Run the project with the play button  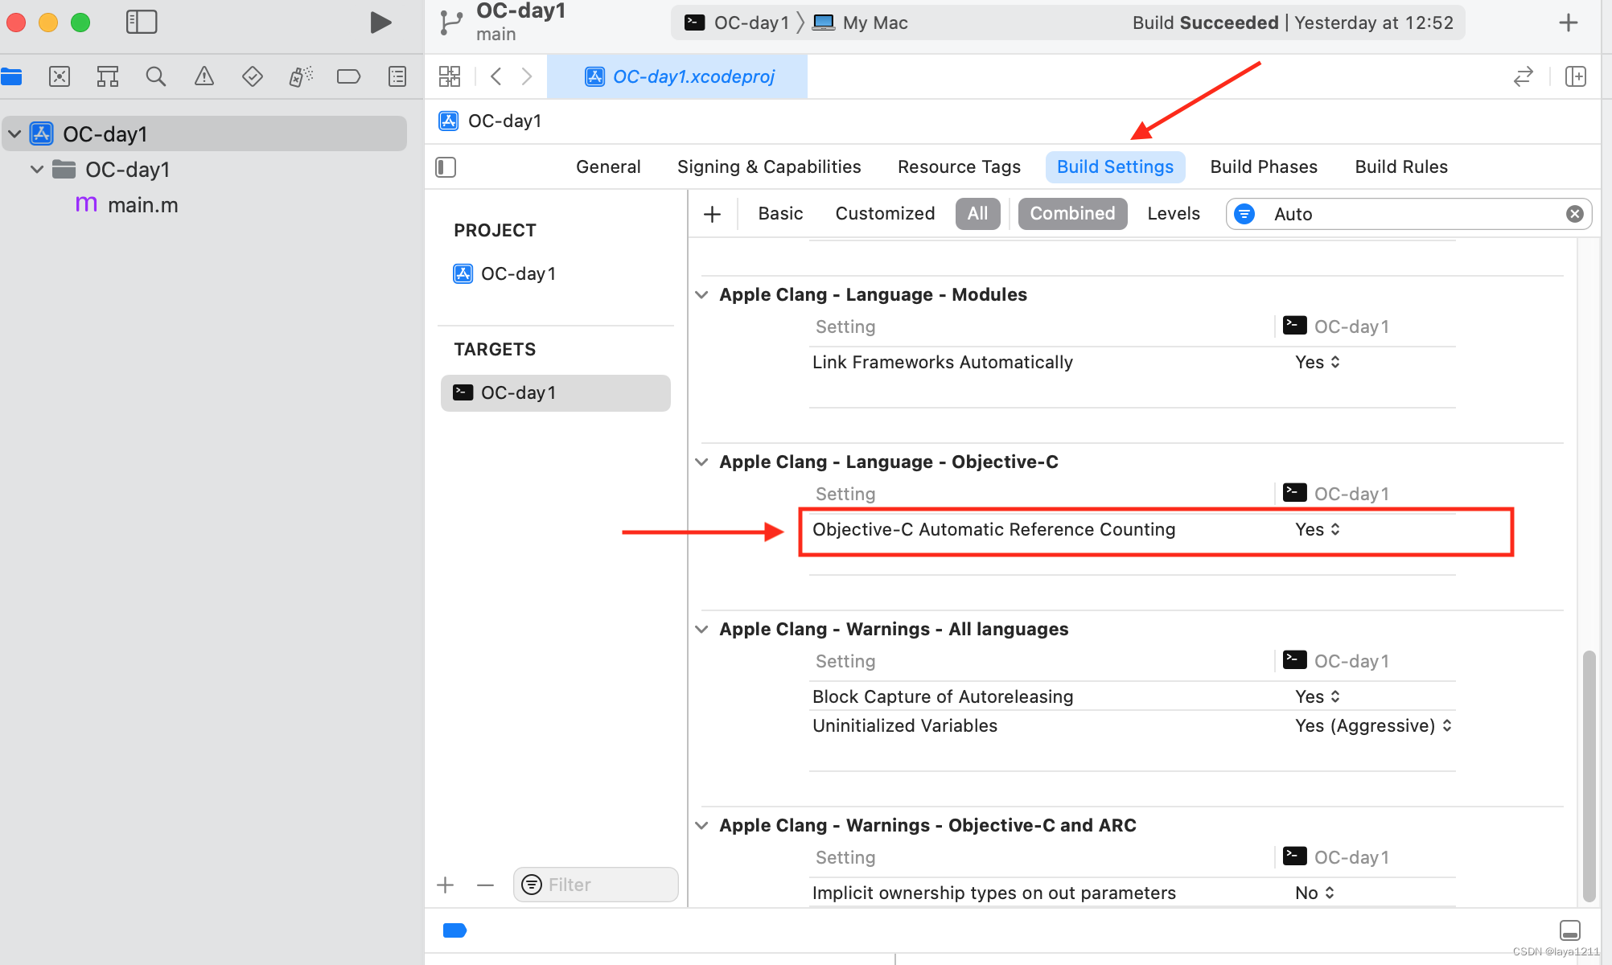coord(380,23)
